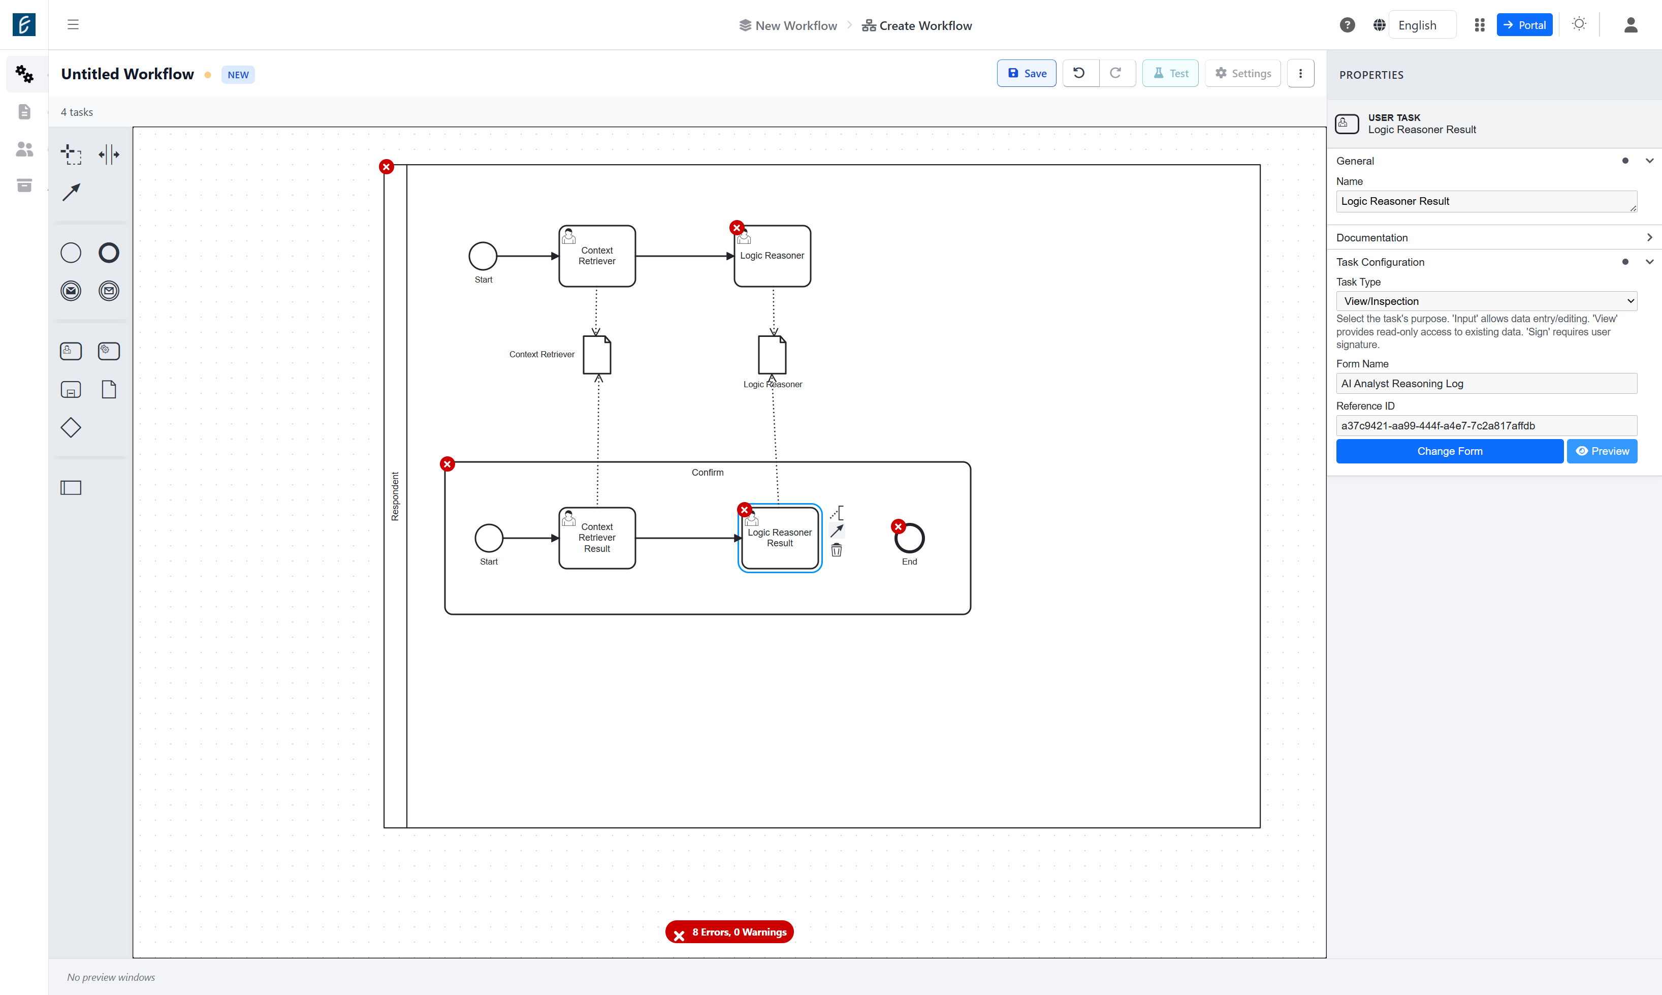Activate the global connect arrow tool
The image size is (1662, 995).
point(71,193)
